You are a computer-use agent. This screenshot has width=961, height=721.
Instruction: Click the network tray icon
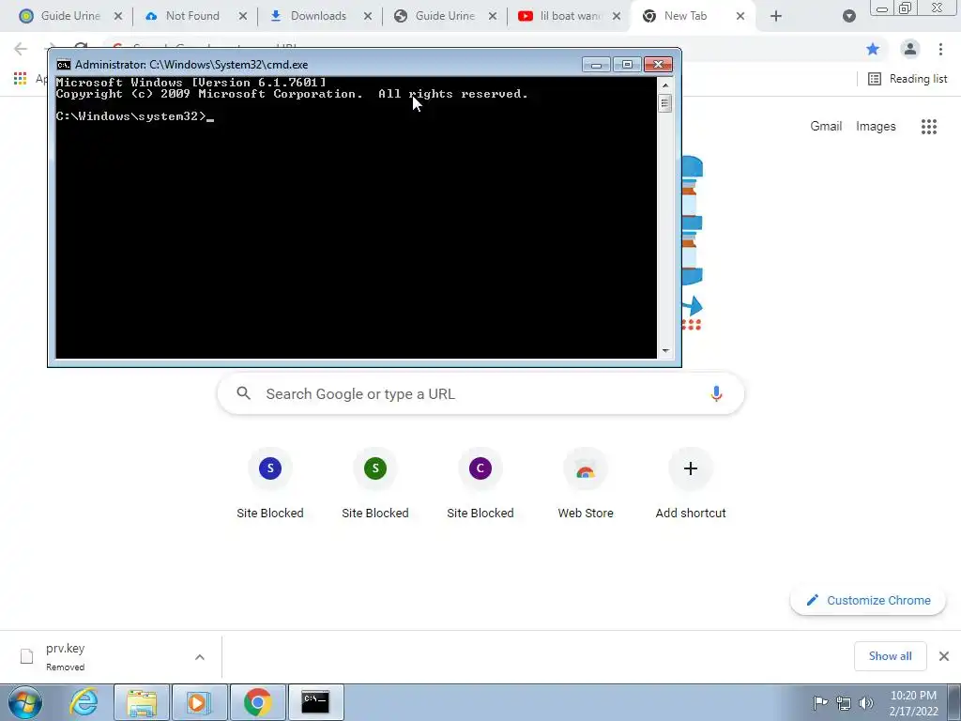point(844,703)
